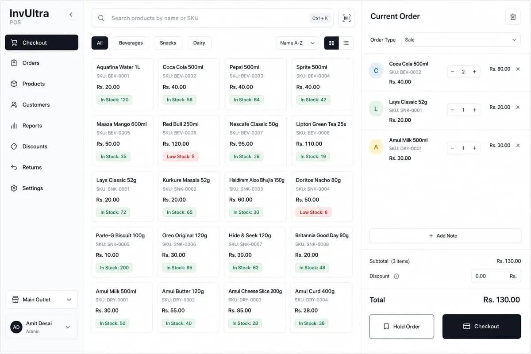Viewport: 531px width, 354px height.
Task: Click the Add Note button
Action: (445, 236)
